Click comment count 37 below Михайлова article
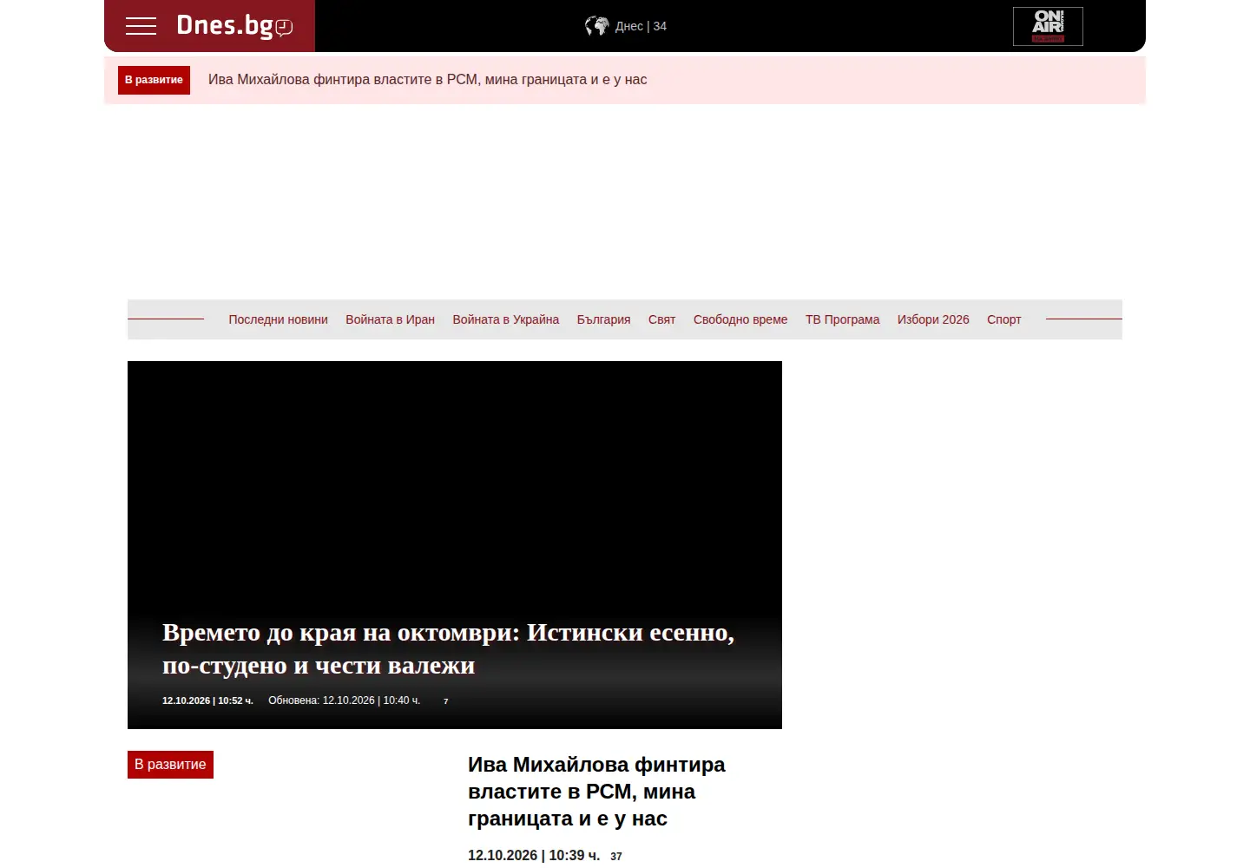 point(616,857)
